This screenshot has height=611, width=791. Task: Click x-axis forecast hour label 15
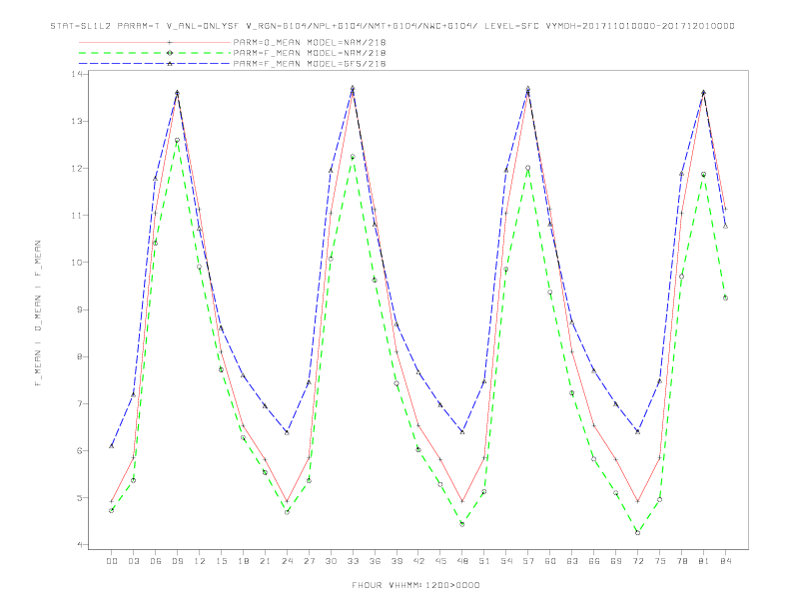(221, 561)
